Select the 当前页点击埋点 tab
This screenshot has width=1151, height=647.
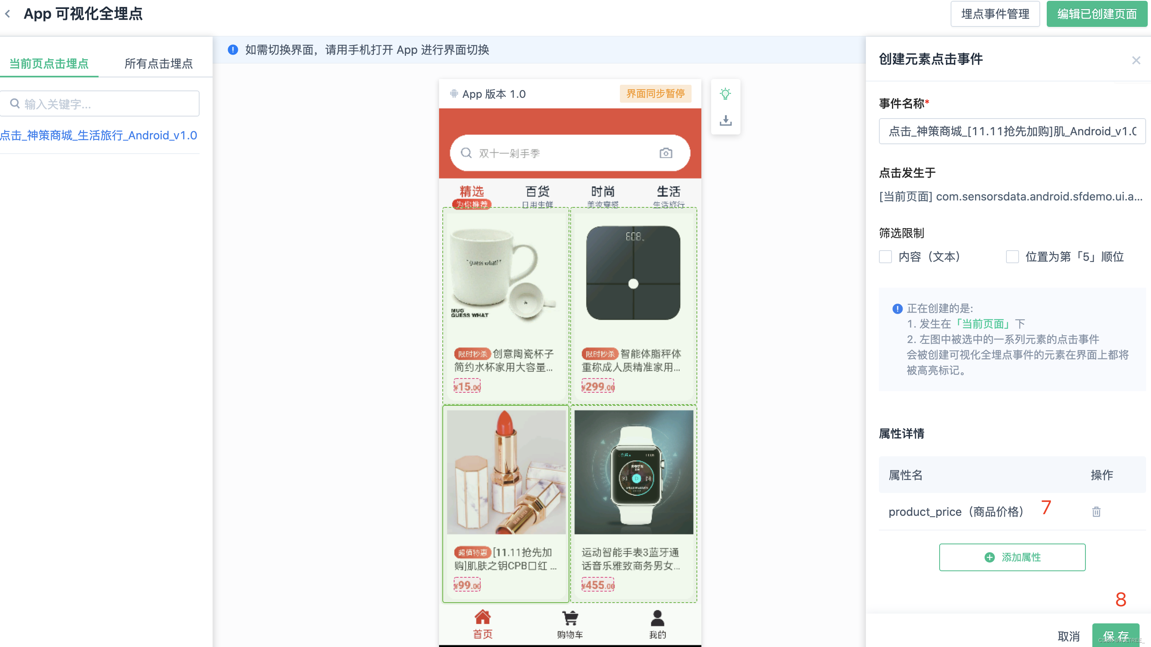49,64
